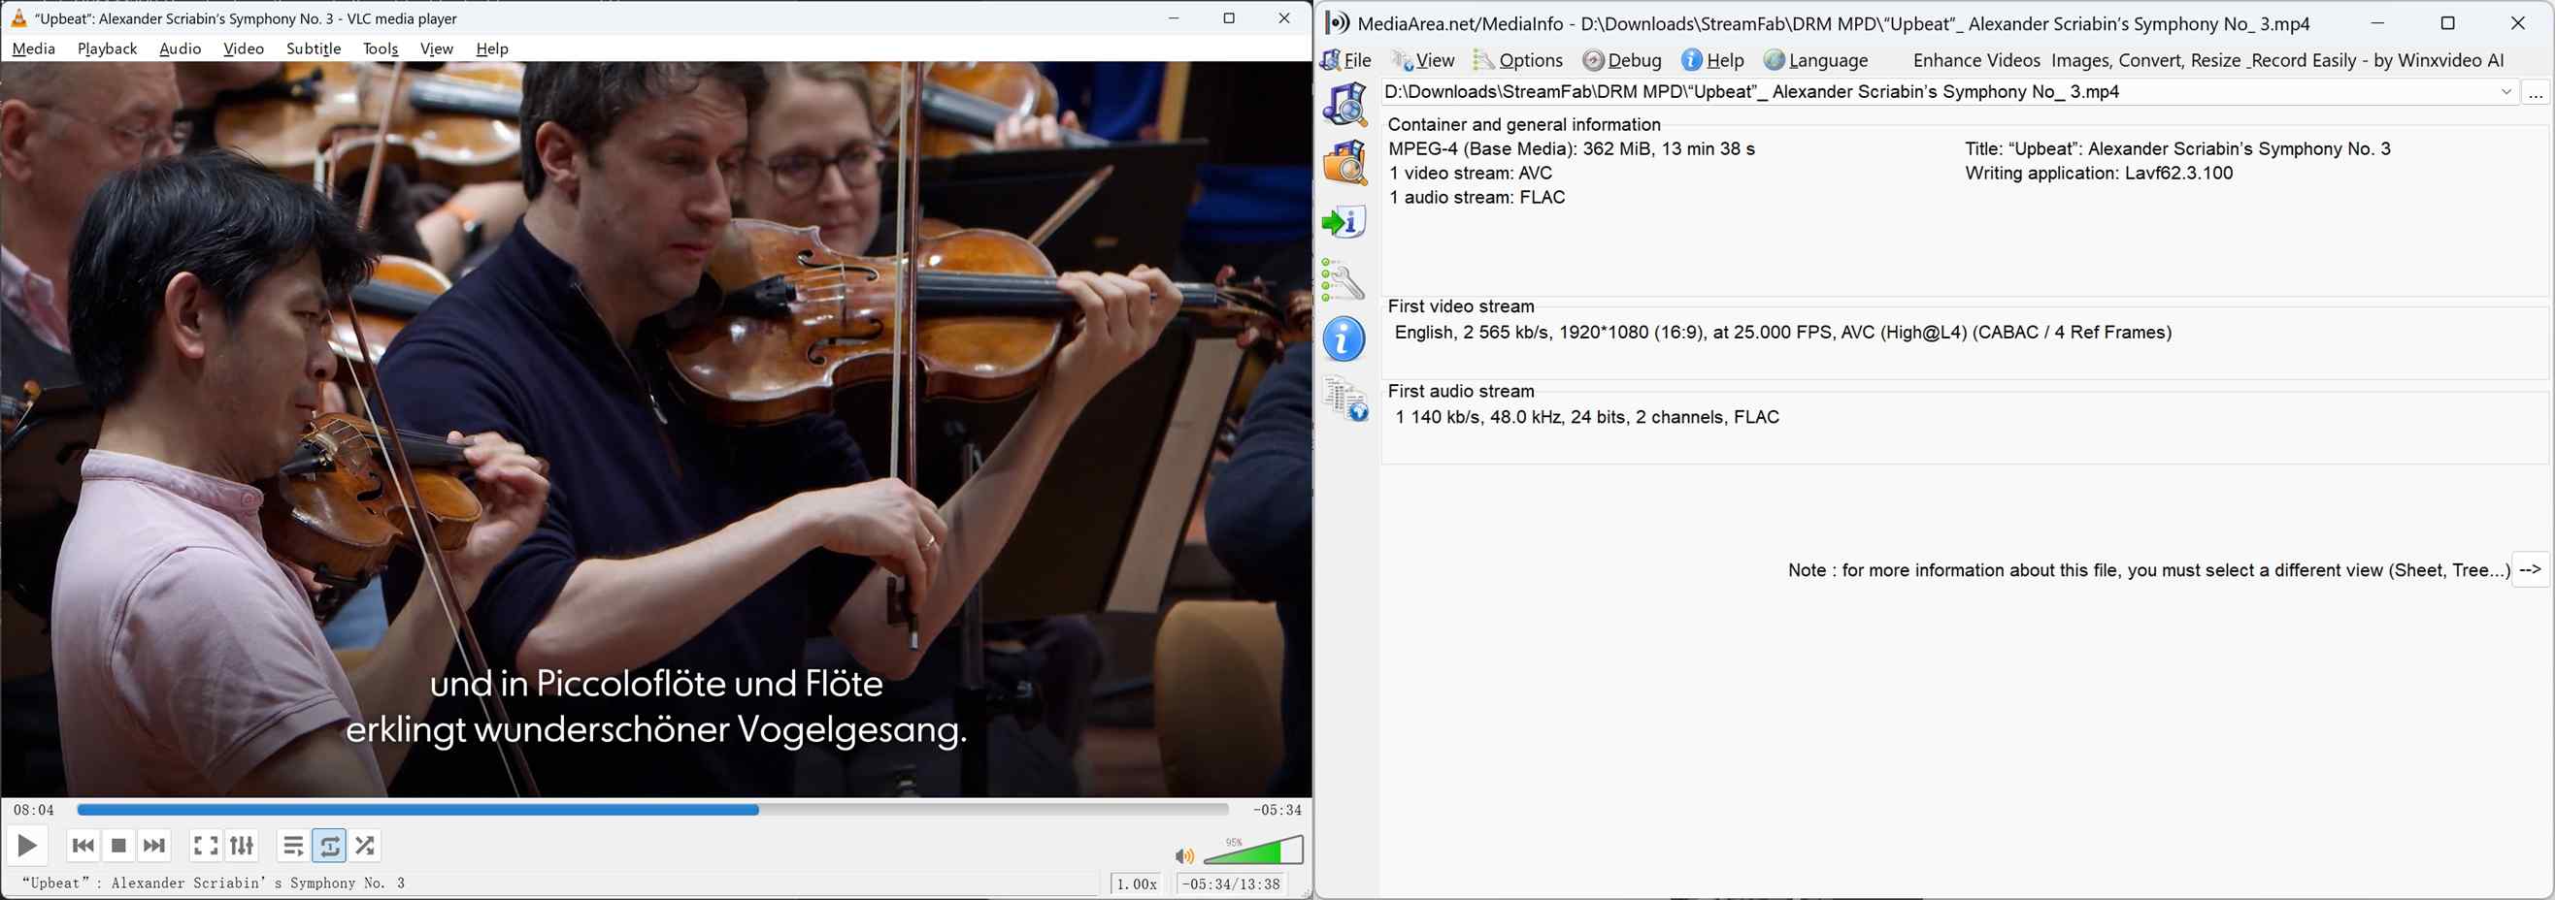Toggle loop playback in VLC
The height and width of the screenshot is (900, 2555).
pos(330,846)
